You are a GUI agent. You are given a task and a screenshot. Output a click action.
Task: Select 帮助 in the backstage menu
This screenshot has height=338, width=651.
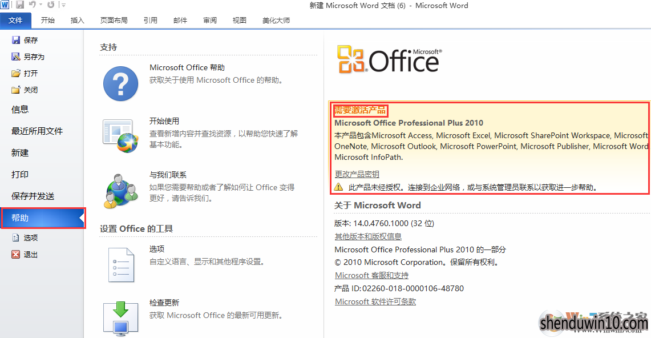click(43, 218)
